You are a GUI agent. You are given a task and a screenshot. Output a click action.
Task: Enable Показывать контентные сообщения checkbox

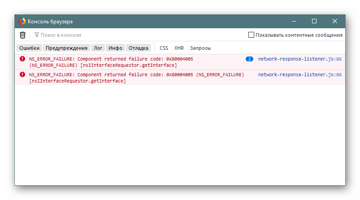point(251,35)
